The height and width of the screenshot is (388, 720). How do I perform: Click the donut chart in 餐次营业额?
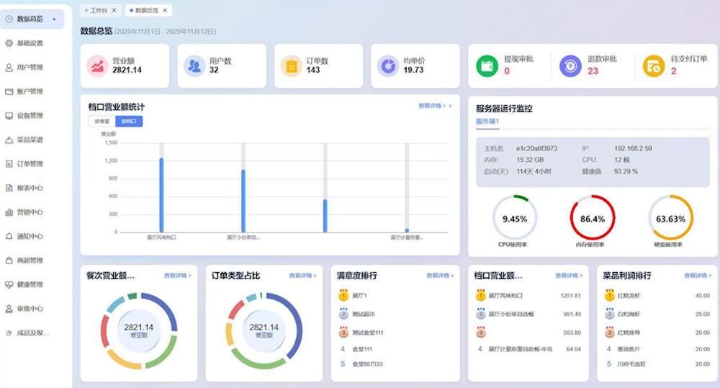(139, 330)
